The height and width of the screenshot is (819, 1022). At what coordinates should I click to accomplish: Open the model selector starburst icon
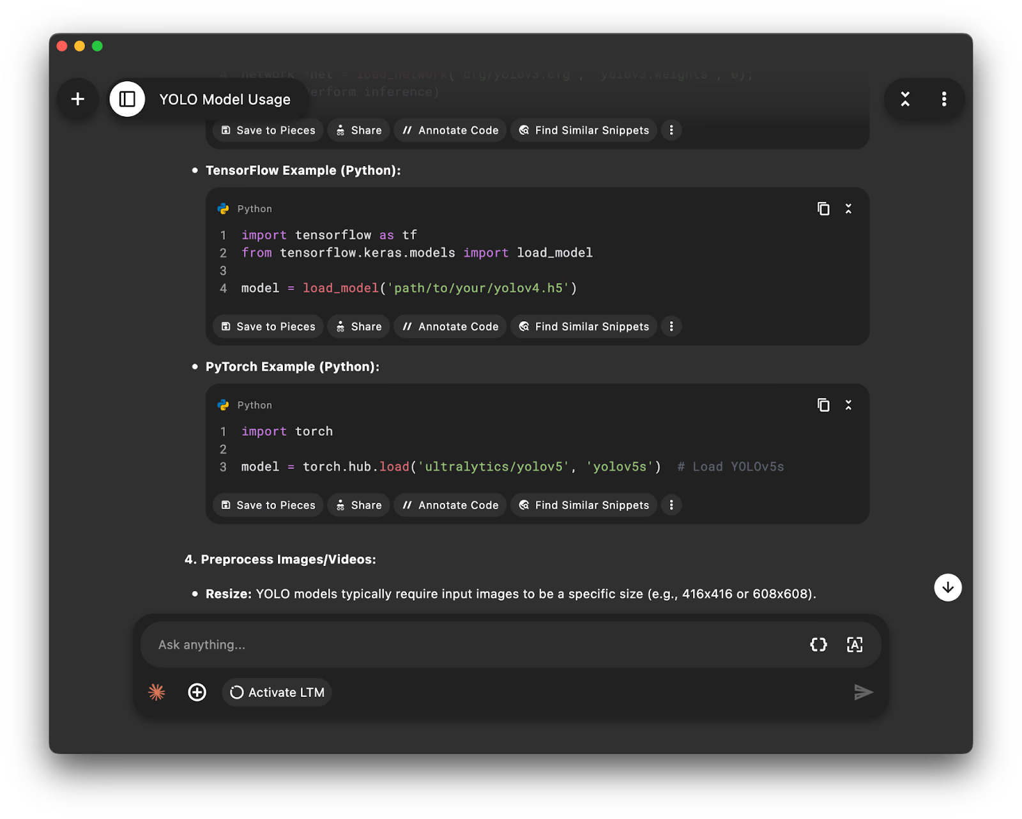[x=156, y=693]
